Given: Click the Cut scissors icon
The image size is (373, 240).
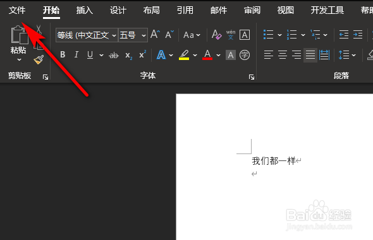Looking at the screenshot, I should pos(39,30).
